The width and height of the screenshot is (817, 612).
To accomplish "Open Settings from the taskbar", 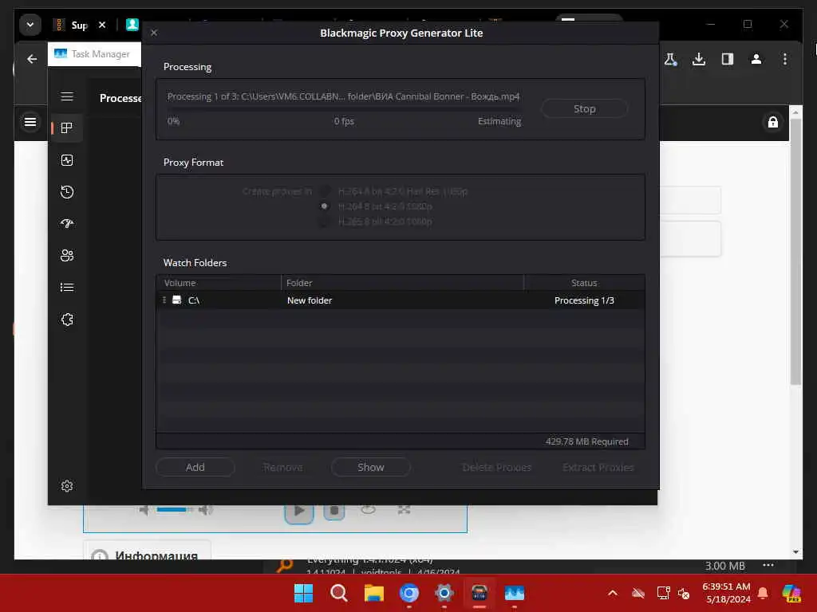I will tap(444, 593).
